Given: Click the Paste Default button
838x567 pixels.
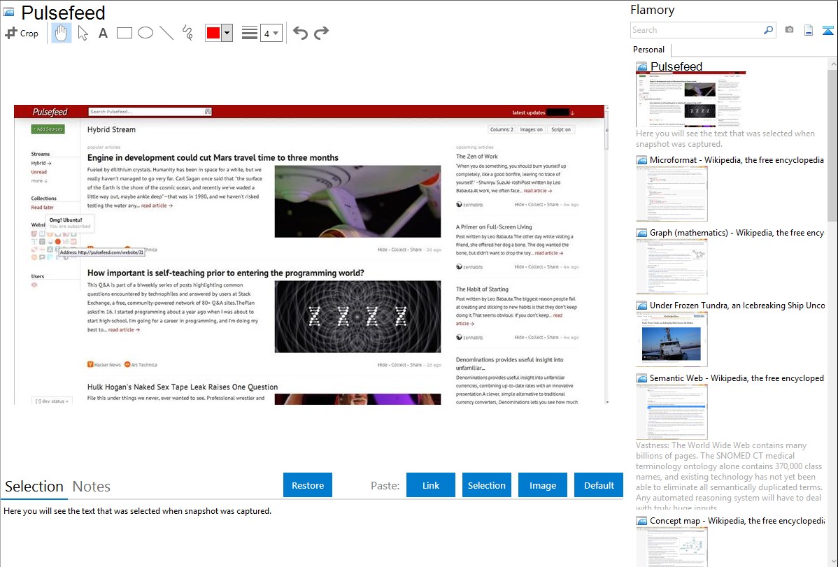Looking at the screenshot, I should (599, 485).
